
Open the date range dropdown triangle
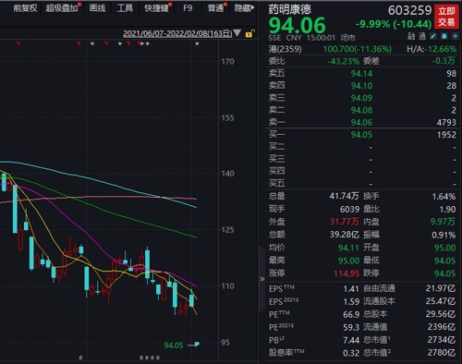pos(237,33)
